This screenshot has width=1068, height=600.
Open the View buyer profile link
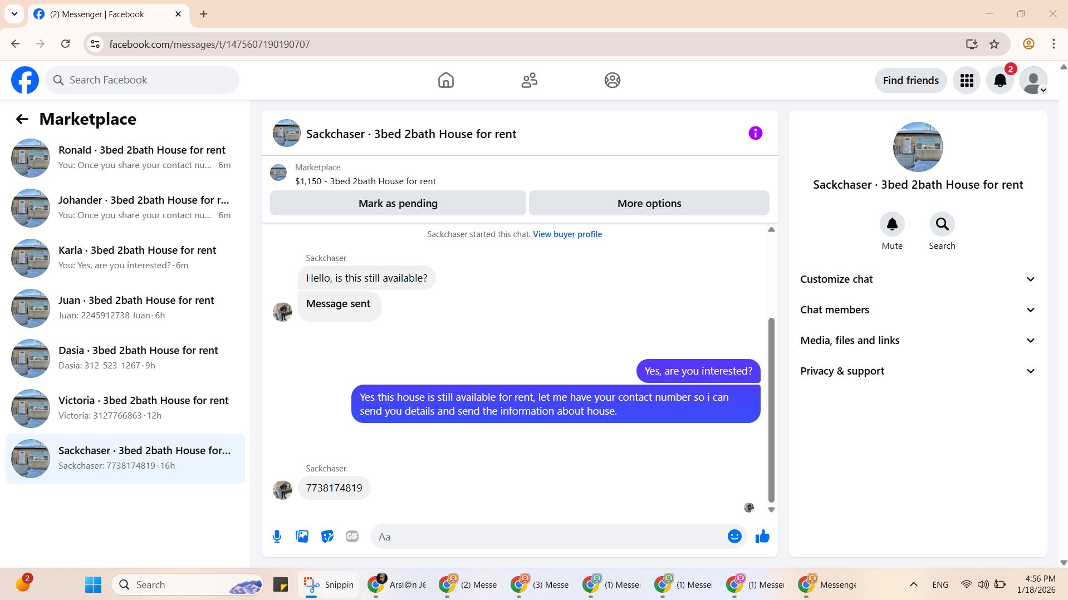pyautogui.click(x=567, y=234)
